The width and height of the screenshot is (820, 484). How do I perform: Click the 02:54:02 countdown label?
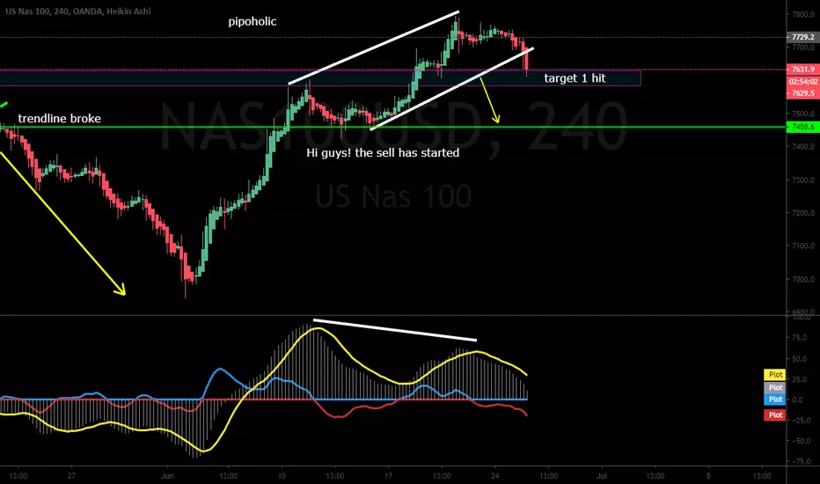click(x=802, y=82)
